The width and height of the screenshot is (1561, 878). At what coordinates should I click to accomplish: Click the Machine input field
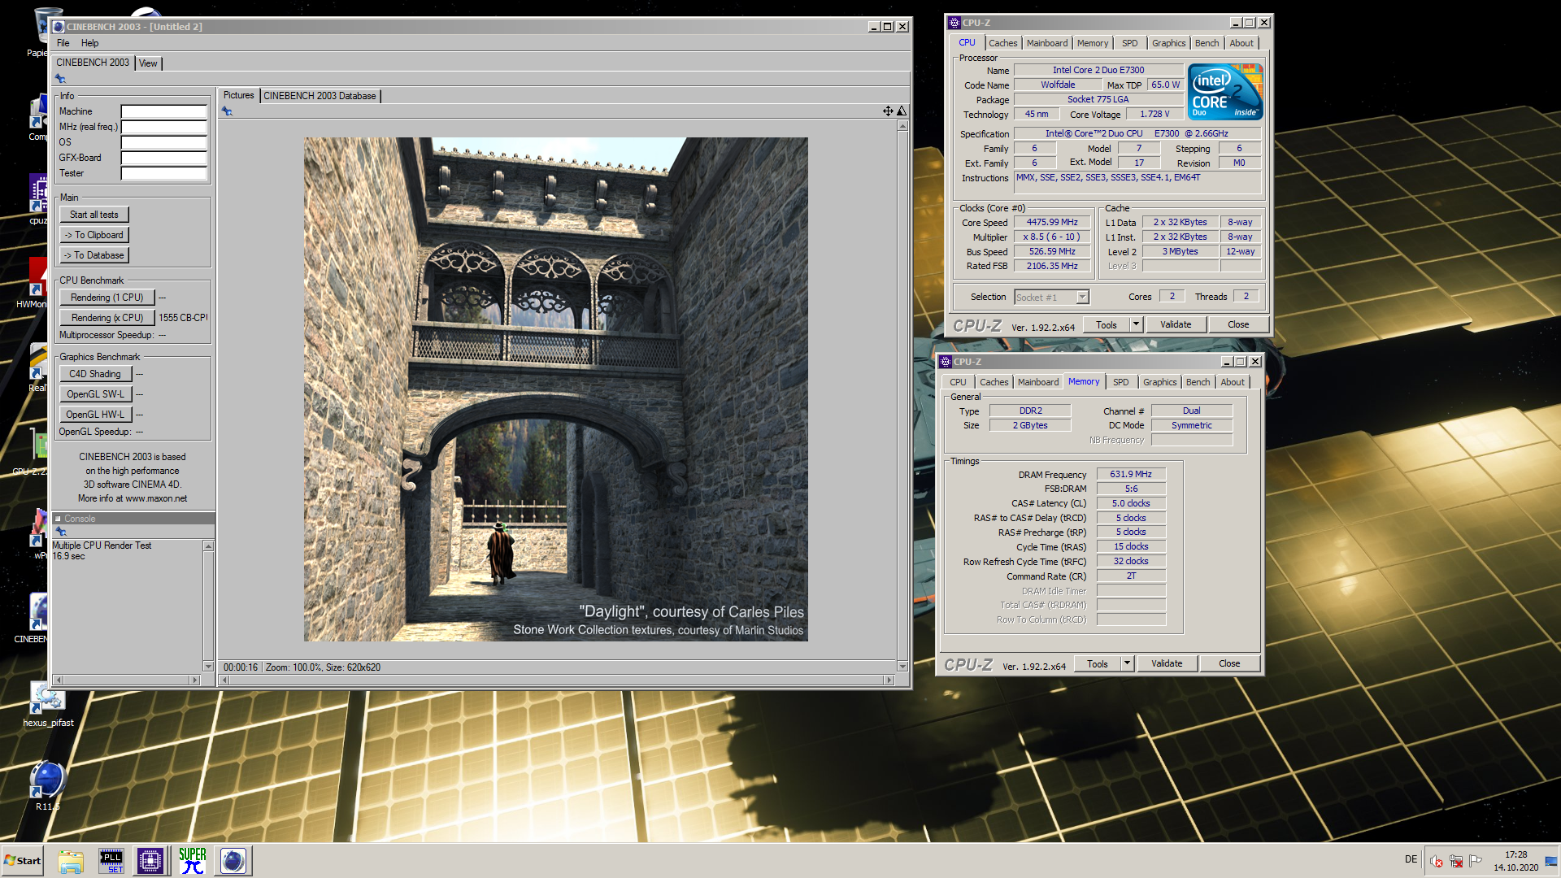[164, 111]
